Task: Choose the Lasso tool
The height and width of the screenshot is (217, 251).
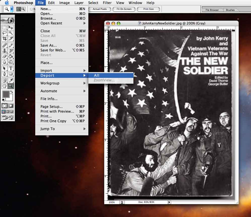Action: (5, 33)
